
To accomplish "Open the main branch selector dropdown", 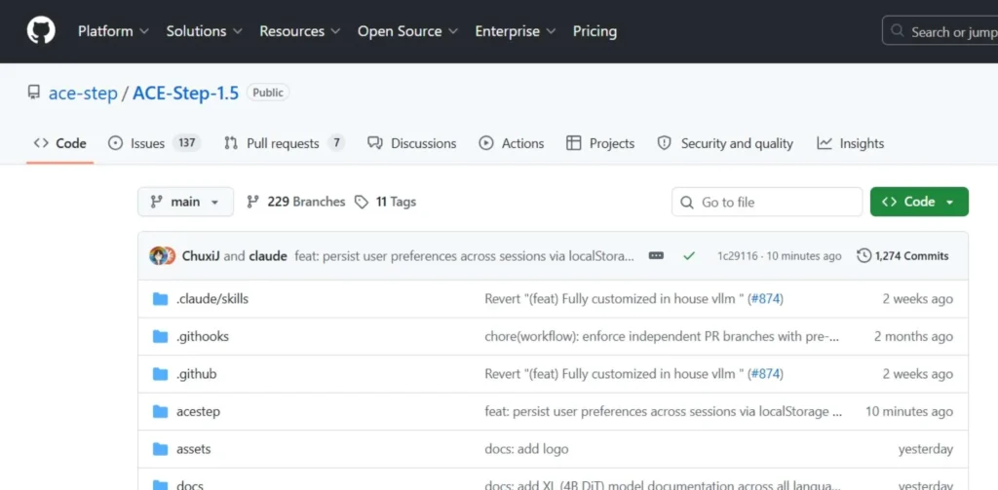I will click(185, 202).
